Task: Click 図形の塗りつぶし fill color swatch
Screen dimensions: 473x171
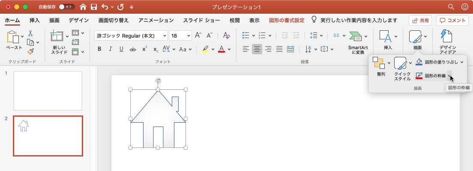Action: tap(419, 62)
